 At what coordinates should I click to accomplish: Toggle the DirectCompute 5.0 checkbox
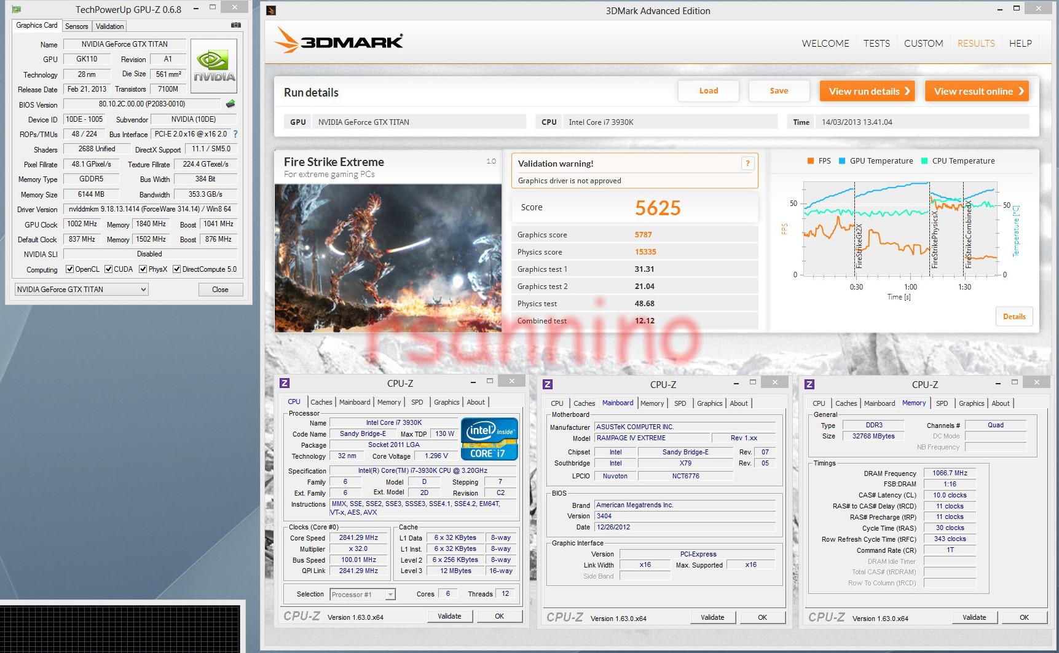click(x=176, y=269)
